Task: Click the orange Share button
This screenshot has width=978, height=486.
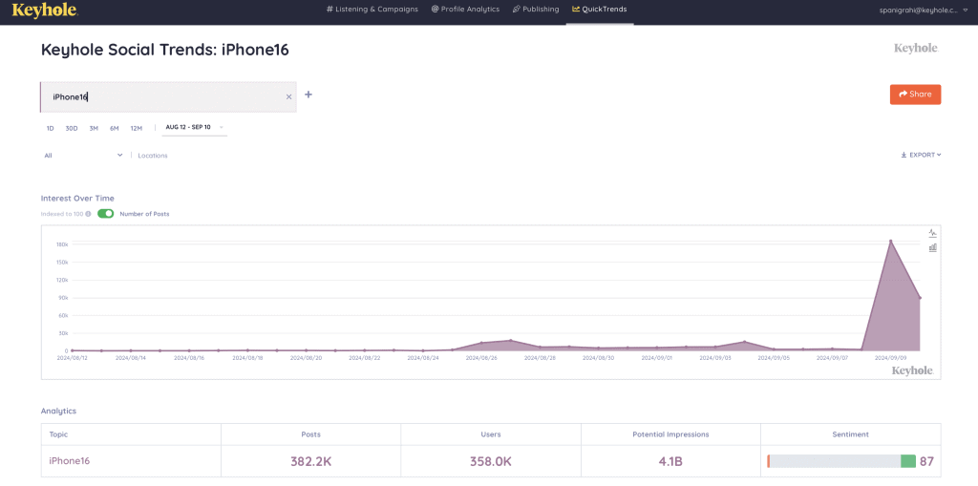Action: [x=915, y=95]
